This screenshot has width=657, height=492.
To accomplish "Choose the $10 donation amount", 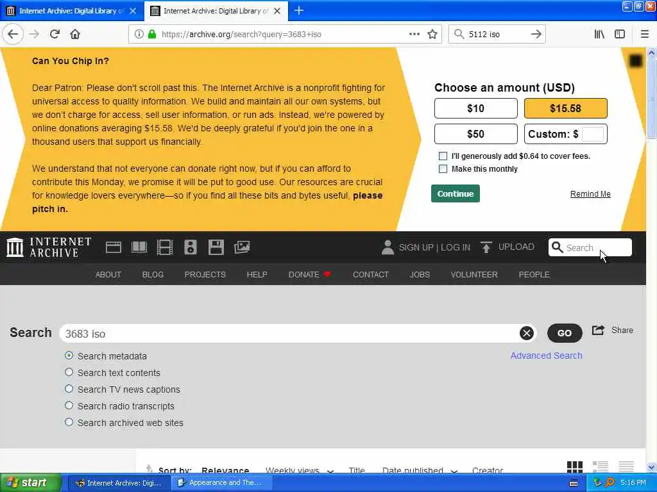I will (x=476, y=108).
